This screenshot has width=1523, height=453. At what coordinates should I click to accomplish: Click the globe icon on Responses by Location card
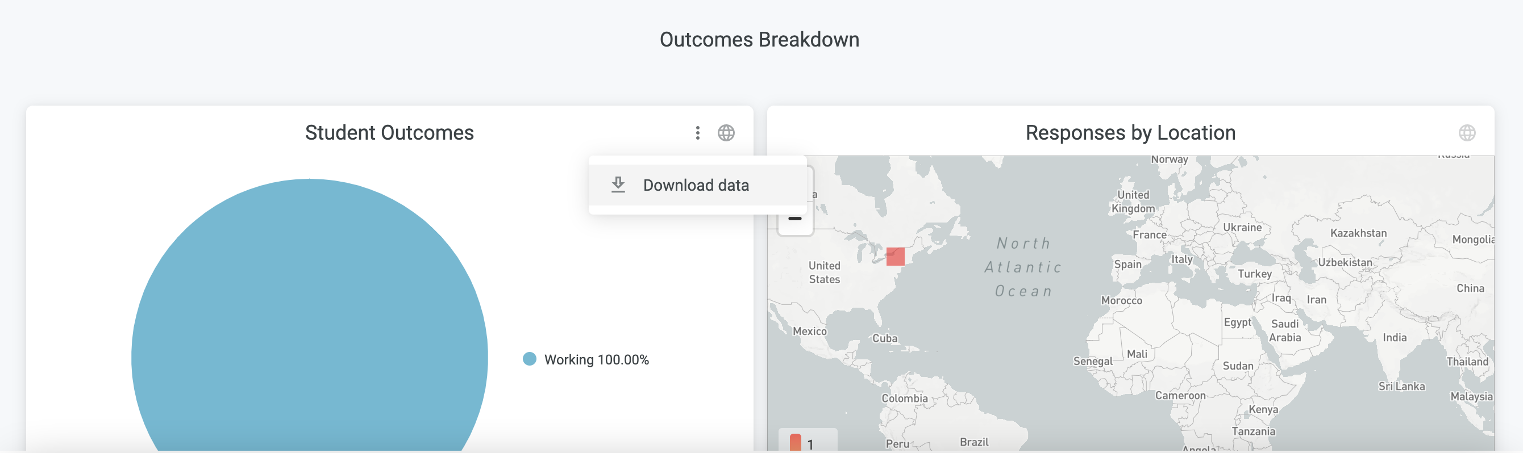(1467, 133)
